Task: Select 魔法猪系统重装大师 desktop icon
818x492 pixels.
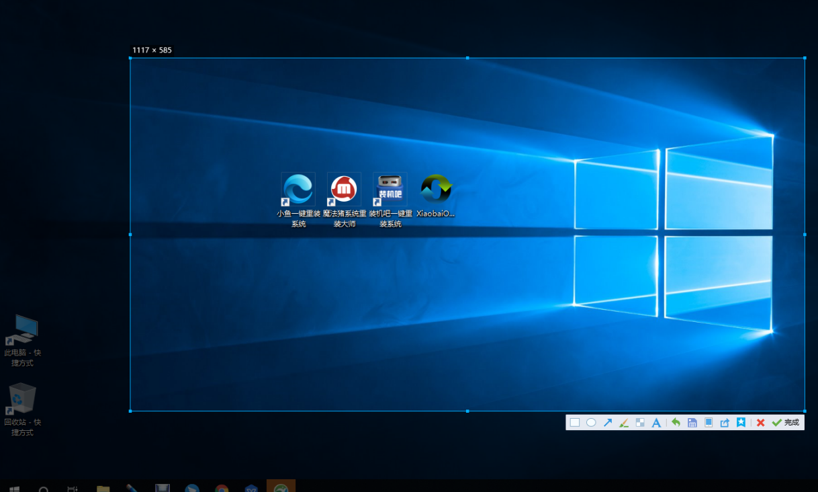Action: (x=344, y=190)
